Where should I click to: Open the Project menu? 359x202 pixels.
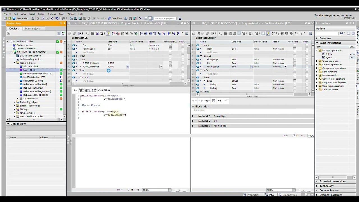coord(7,14)
